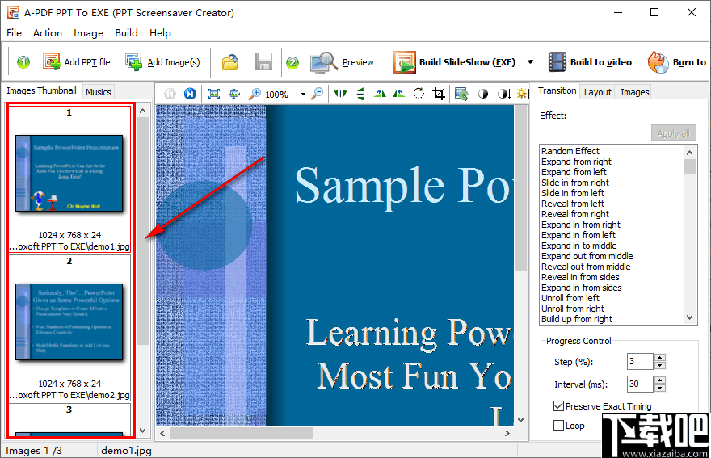711x458 pixels.
Task: Click the restore image icon
Action: point(461,94)
